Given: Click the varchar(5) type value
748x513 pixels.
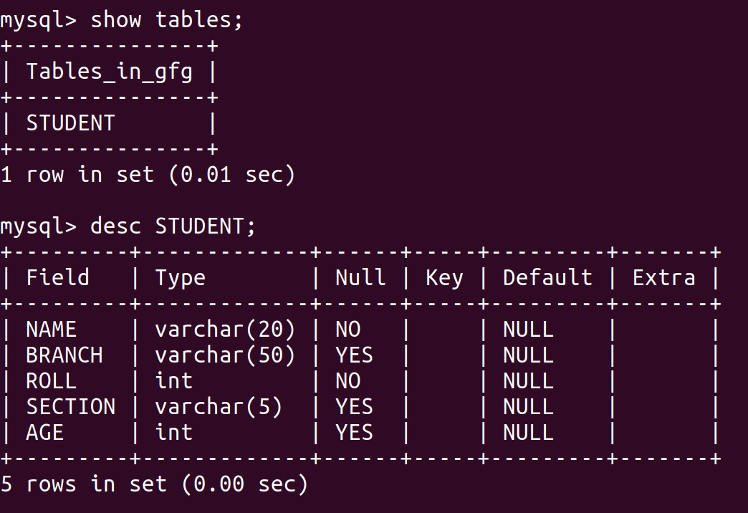Looking at the screenshot, I should tap(219, 407).
